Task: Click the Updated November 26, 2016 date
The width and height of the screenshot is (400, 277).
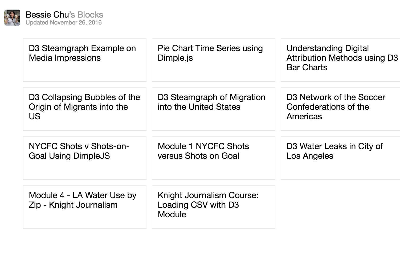Action: pos(64,23)
